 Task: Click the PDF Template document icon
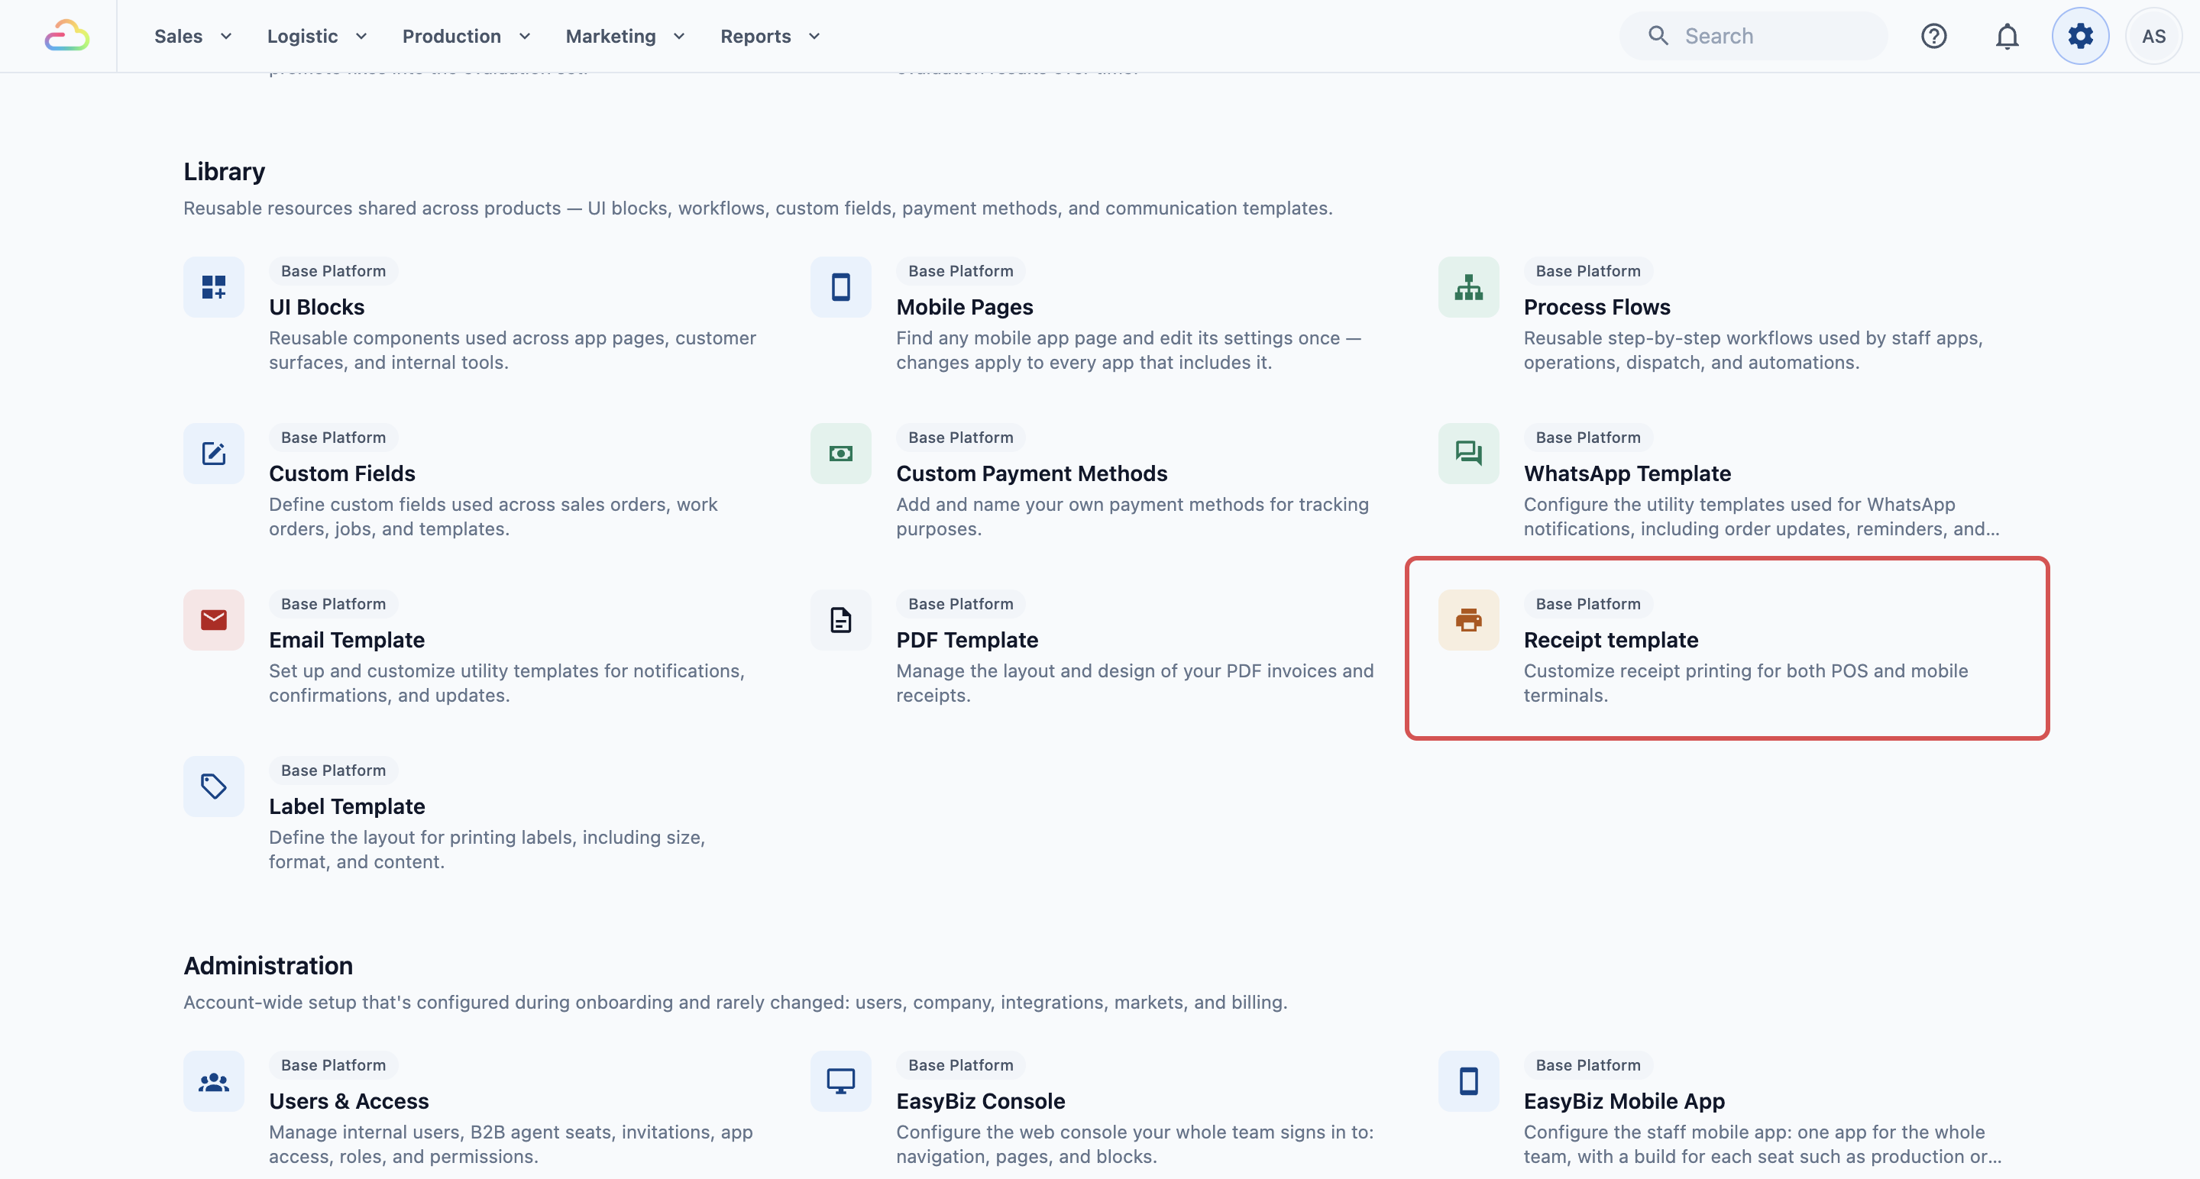840,620
